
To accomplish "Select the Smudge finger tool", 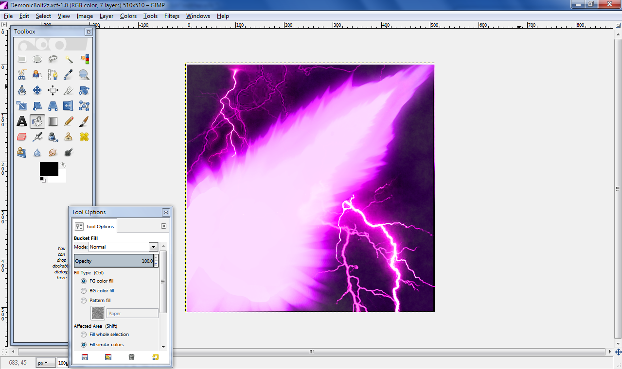I will pos(53,152).
